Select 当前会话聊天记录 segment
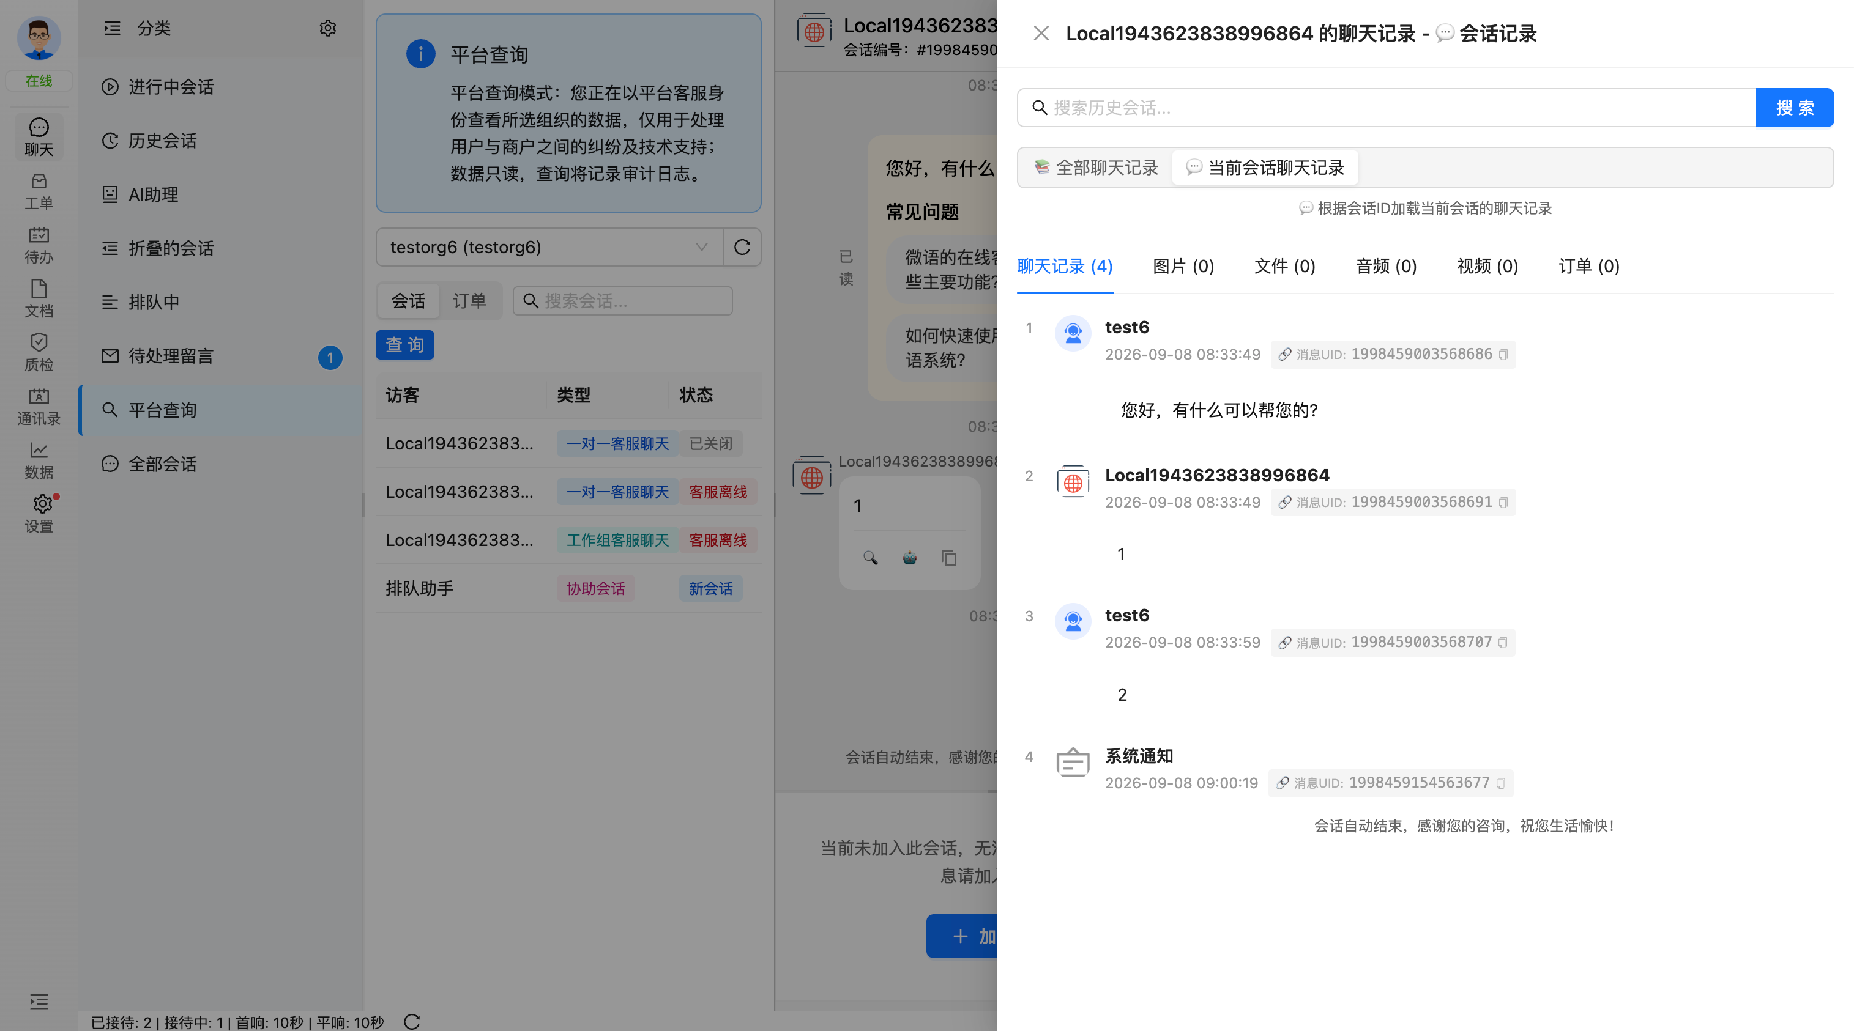 pyautogui.click(x=1265, y=168)
